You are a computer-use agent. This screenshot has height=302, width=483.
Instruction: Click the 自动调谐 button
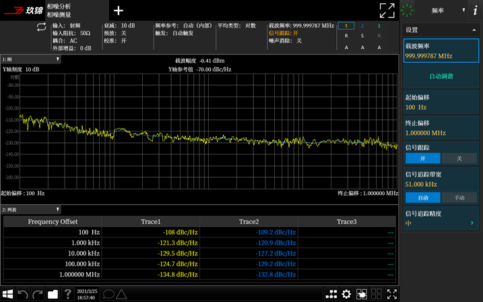pyautogui.click(x=441, y=76)
